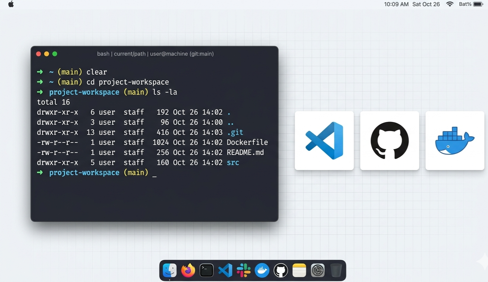488x282 pixels.
Task: Open Slack from the dock
Action: click(244, 271)
